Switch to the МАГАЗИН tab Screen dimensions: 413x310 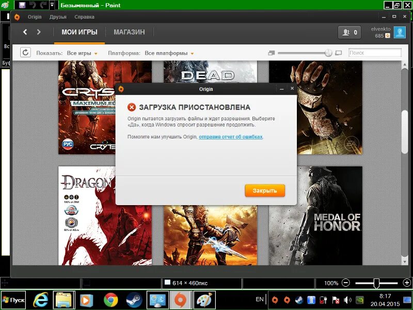130,32
